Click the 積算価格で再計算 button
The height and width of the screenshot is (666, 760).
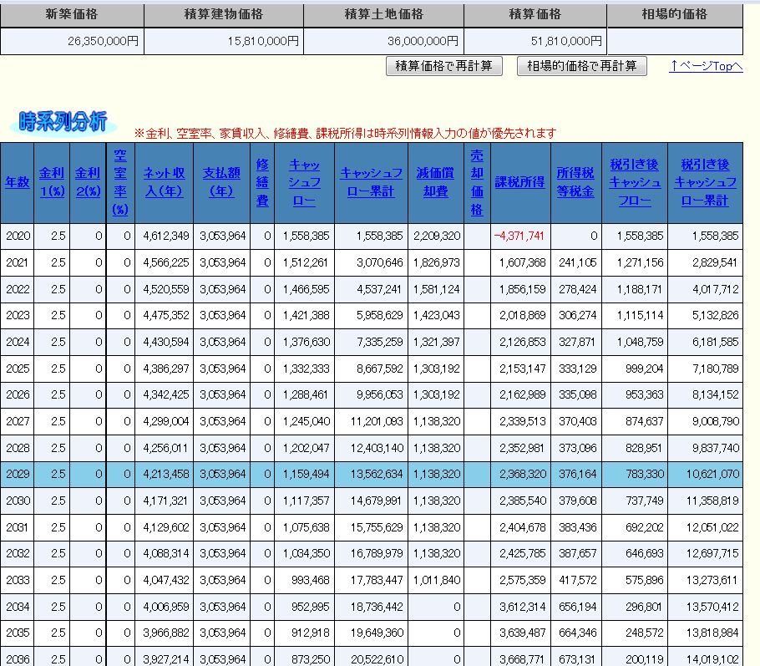[x=444, y=67]
